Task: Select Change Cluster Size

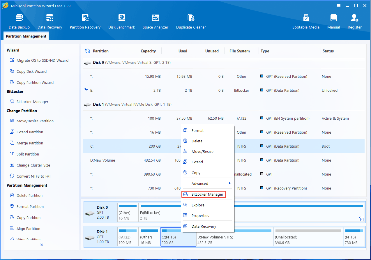Action: 30,165
